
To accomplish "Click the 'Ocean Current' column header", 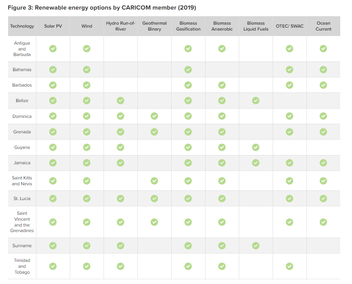I will (323, 26).
